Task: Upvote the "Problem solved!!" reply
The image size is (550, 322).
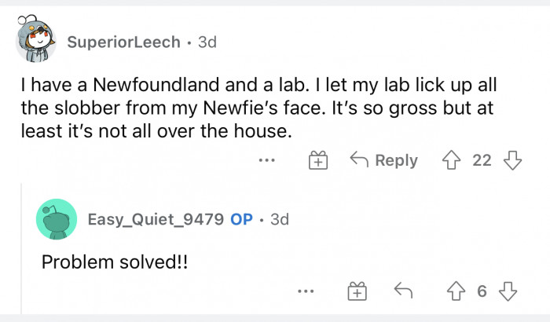Action: [453, 292]
